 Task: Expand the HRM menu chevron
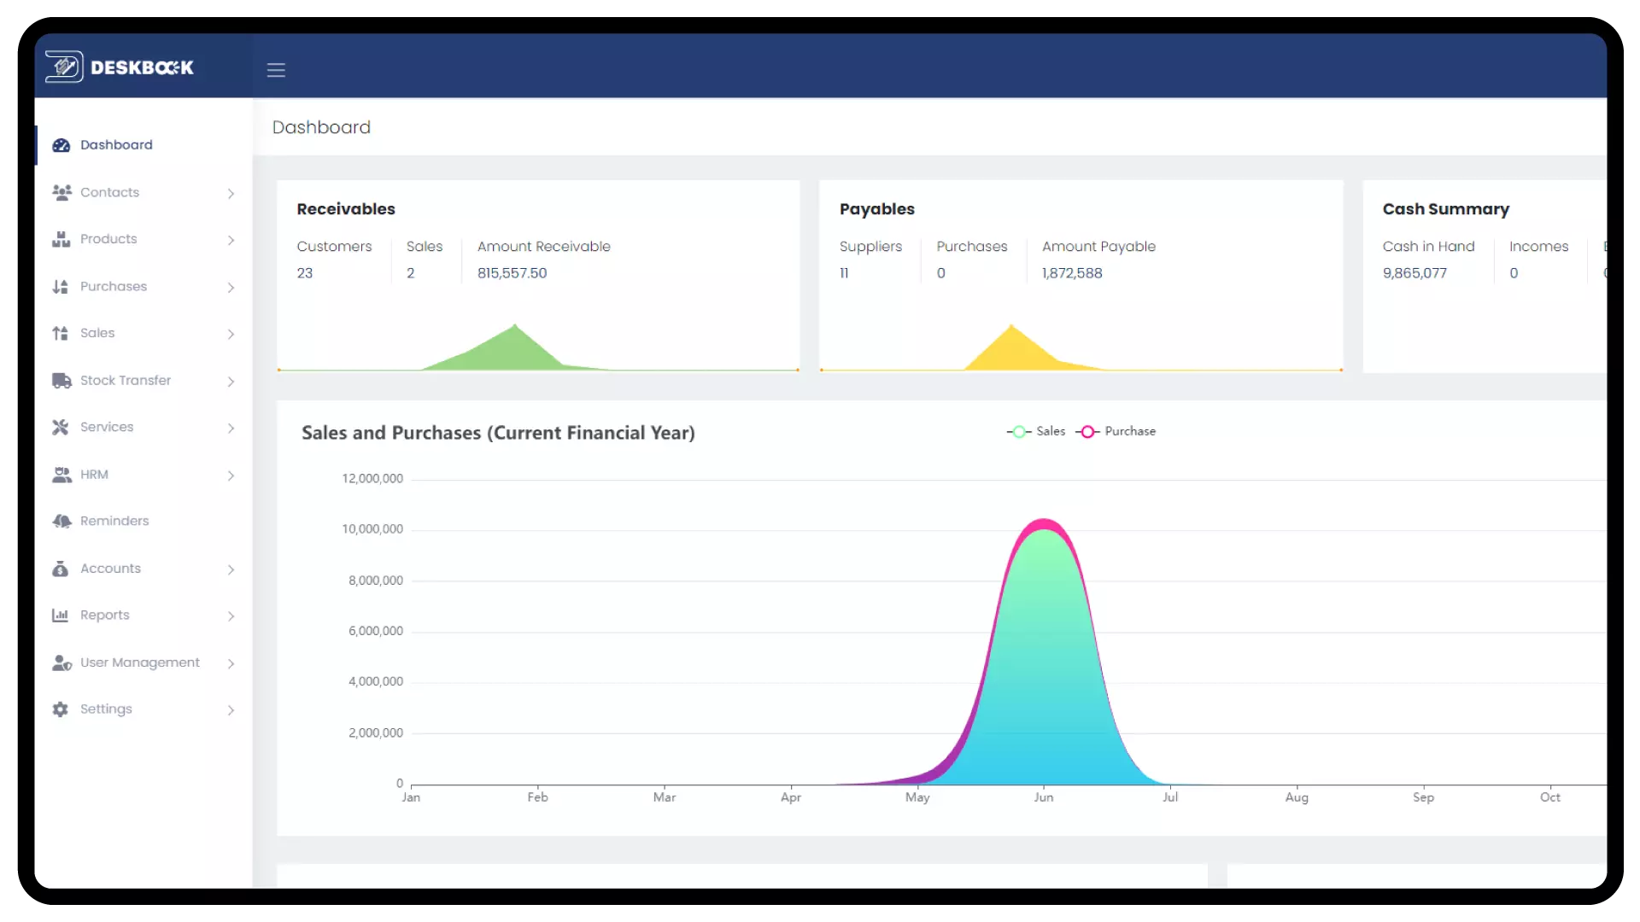pos(231,476)
